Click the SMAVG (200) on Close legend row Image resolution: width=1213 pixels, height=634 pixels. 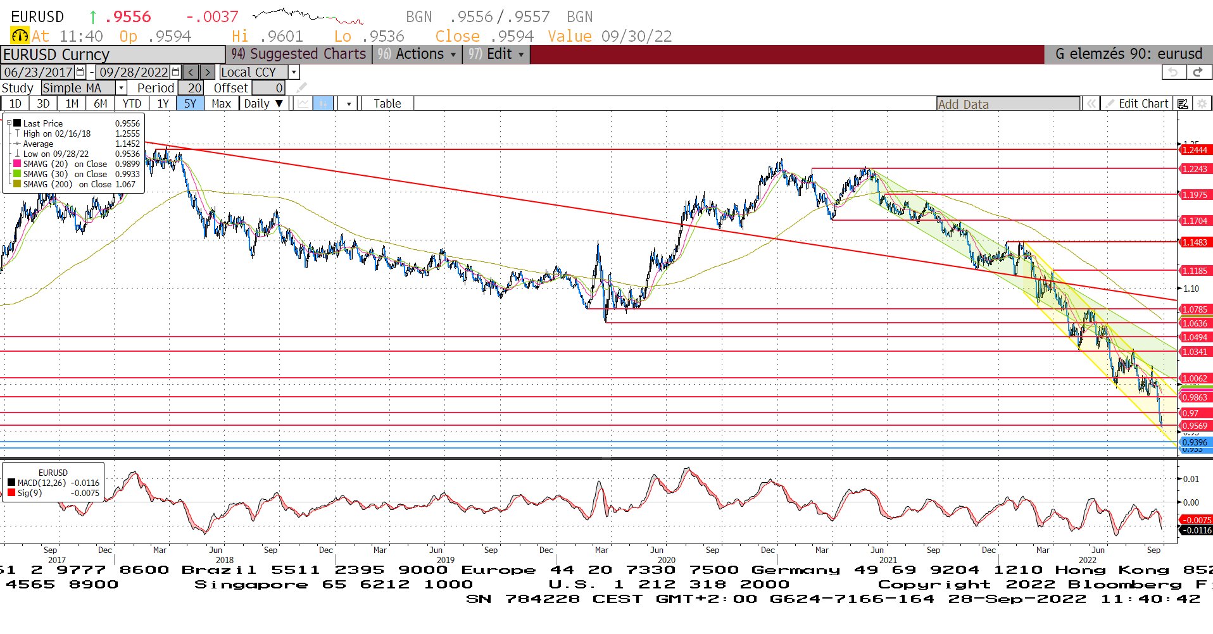coord(75,184)
